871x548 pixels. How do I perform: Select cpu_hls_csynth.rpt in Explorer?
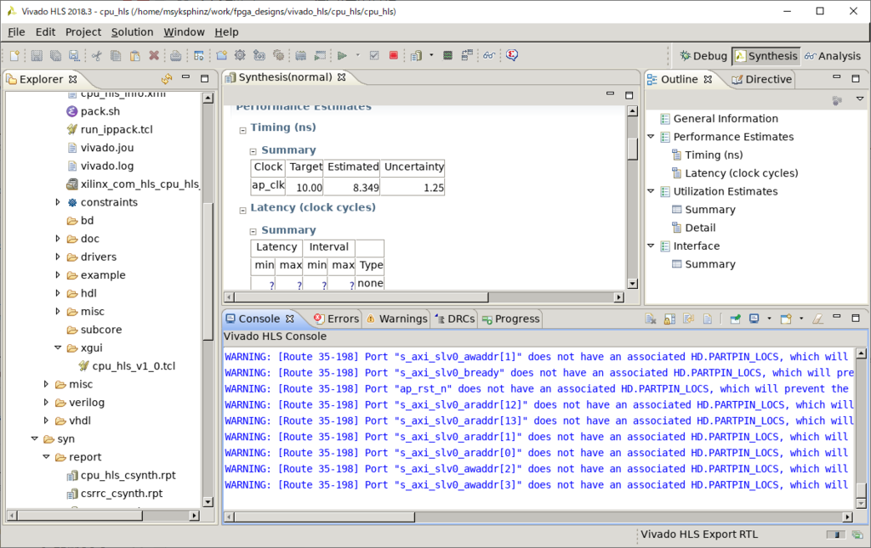click(128, 475)
